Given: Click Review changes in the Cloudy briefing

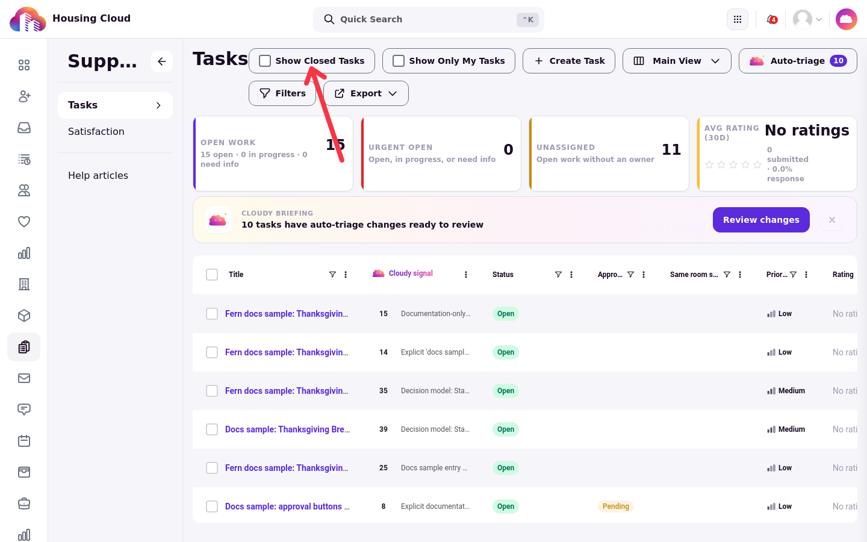Looking at the screenshot, I should [x=761, y=220].
